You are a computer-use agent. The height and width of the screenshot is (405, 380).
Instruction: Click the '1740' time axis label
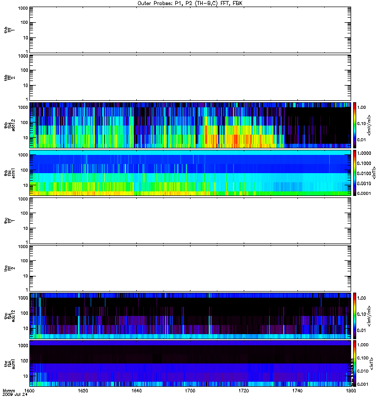297,390
